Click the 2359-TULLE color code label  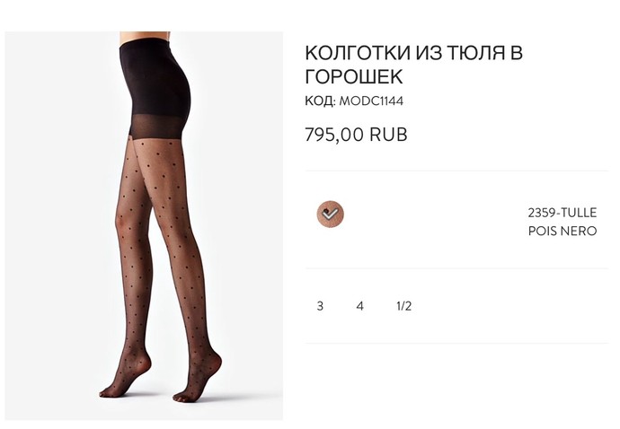click(562, 213)
